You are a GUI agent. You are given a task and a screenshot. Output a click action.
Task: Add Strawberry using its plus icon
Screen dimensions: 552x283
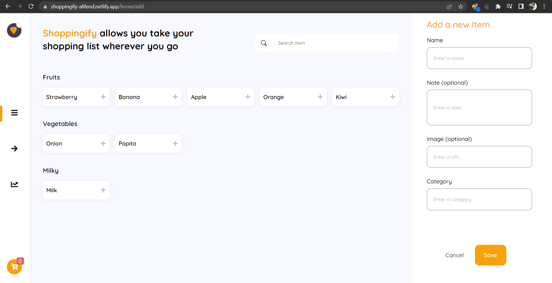pyautogui.click(x=103, y=97)
